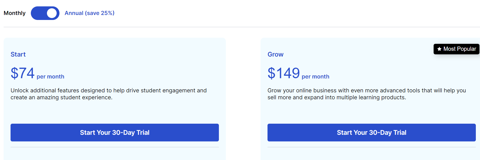480x160 pixels.
Task: Click the star icon in Most Popular badge
Action: (x=439, y=49)
